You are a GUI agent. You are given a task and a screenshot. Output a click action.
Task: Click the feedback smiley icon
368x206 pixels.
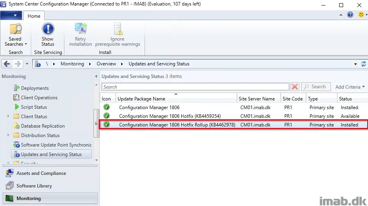pyautogui.click(x=361, y=15)
